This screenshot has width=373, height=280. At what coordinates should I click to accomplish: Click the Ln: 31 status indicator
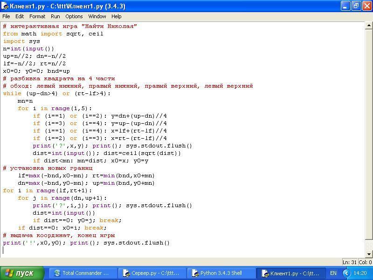pos(349,262)
